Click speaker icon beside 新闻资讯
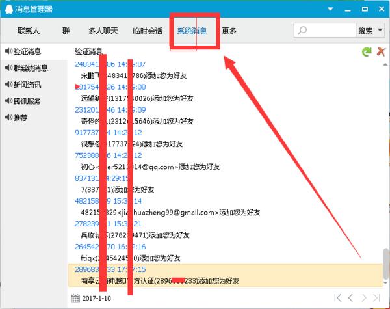Image resolution: width=390 pixels, height=309 pixels. pos(8,85)
